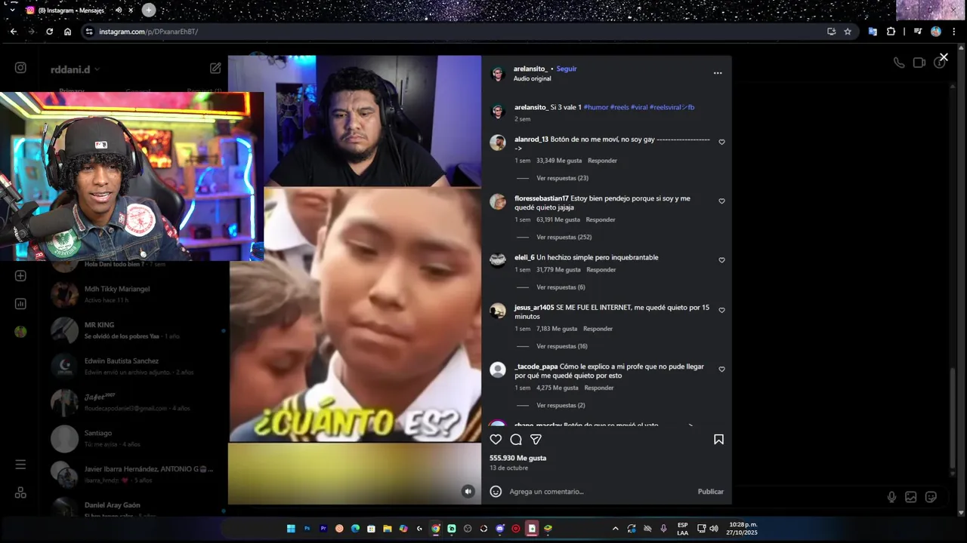The image size is (967, 543).
Task: Like eleli_6's comment
Action: (721, 260)
